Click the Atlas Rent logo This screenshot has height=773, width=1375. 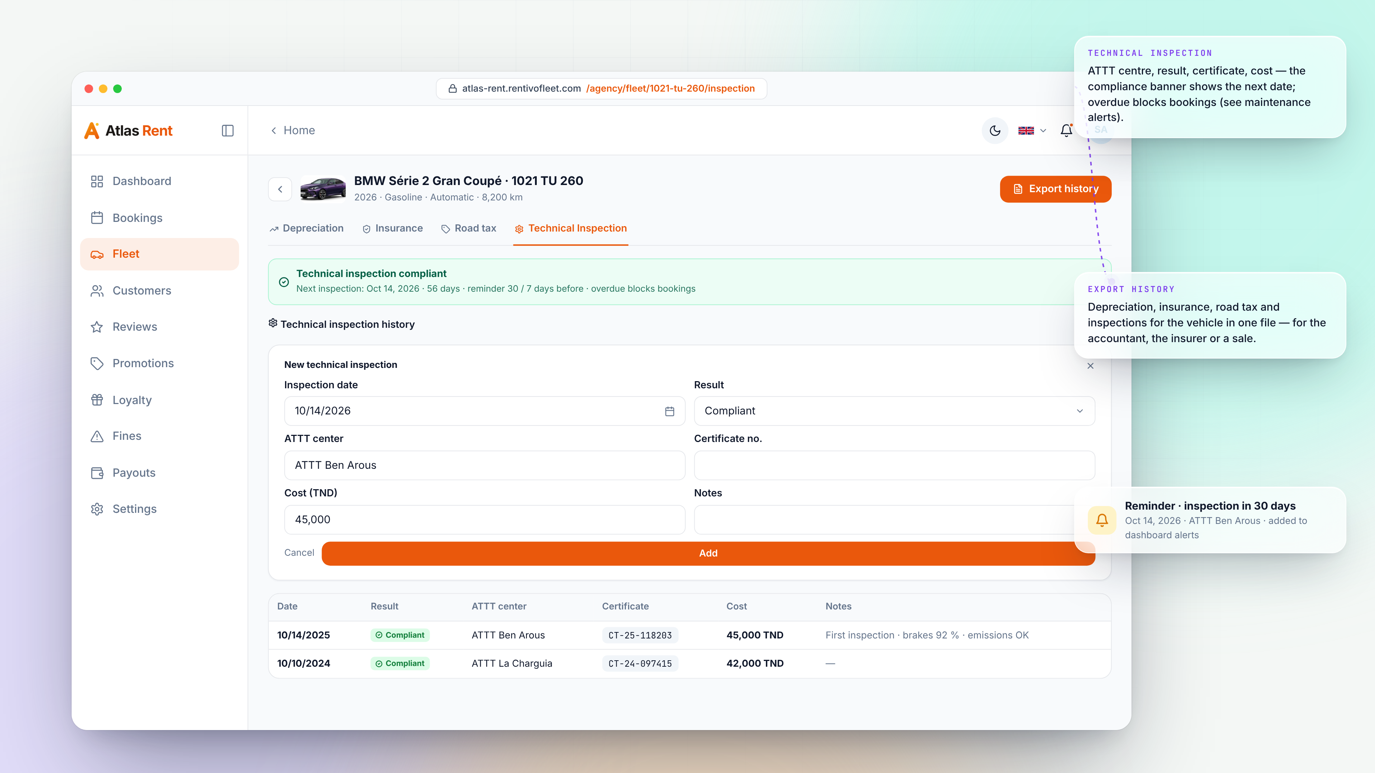129,131
